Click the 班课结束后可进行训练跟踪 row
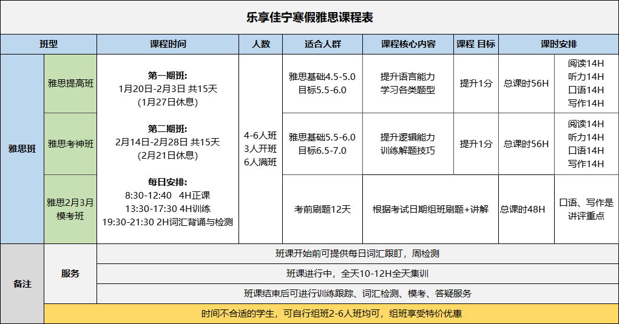 pyautogui.click(x=357, y=294)
